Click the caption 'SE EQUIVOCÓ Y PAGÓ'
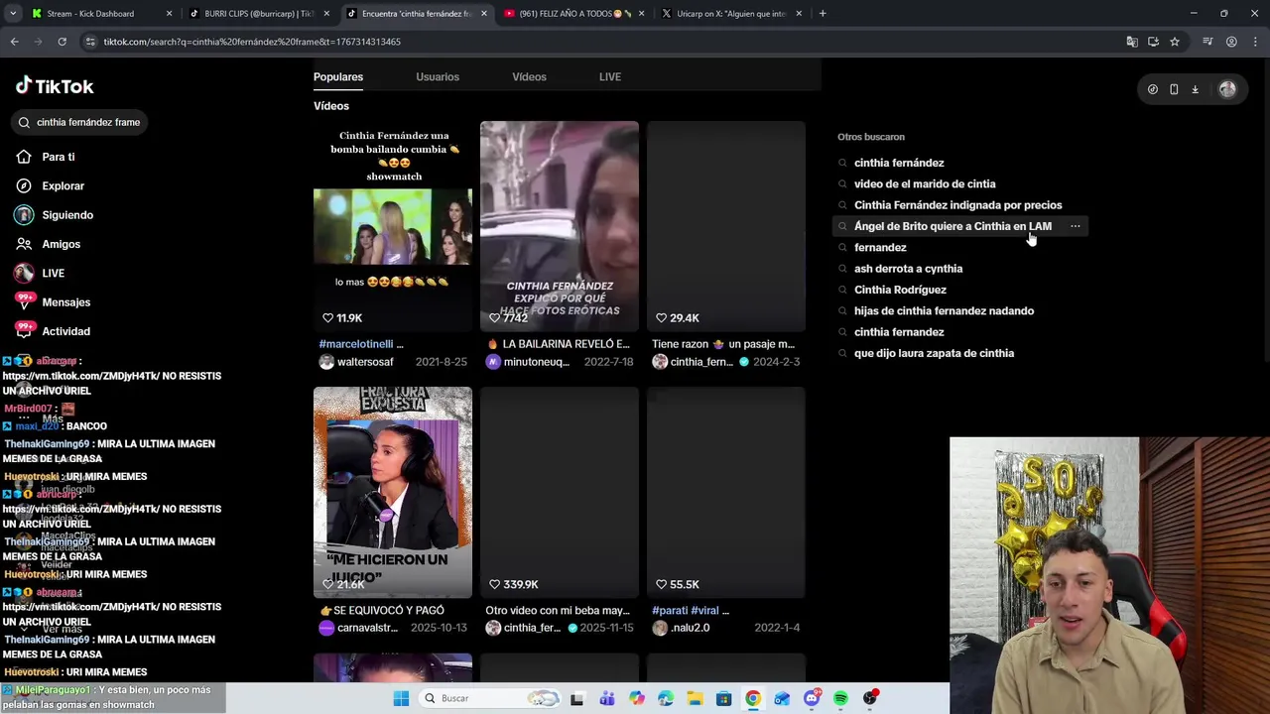 382,611
